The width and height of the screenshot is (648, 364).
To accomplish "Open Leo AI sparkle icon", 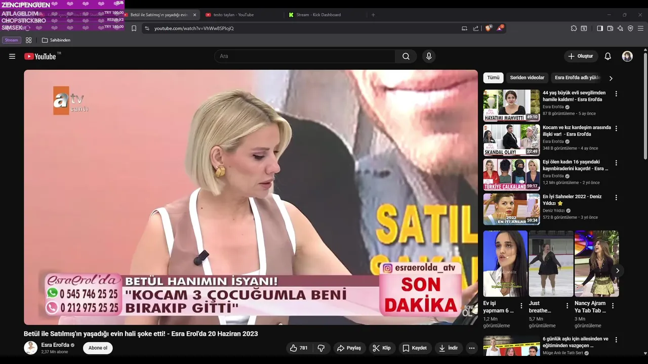I will (620, 28).
